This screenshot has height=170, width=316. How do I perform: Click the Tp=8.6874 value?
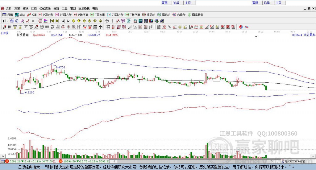pos(39,35)
